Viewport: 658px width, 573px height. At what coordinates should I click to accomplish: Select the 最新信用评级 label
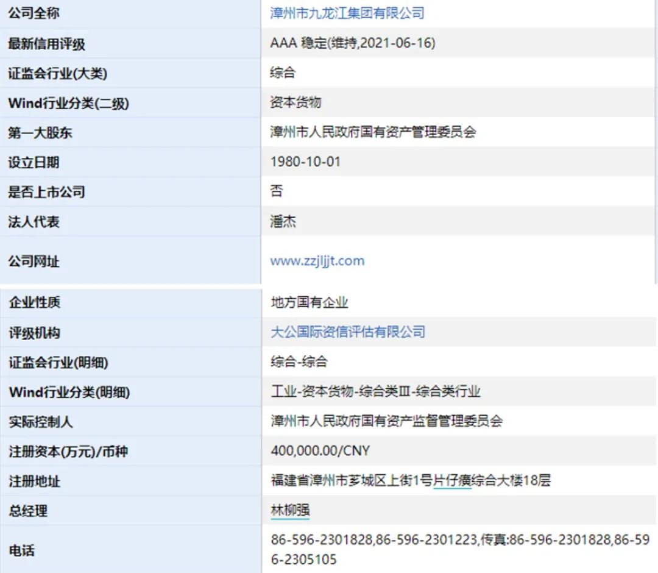tap(46, 44)
